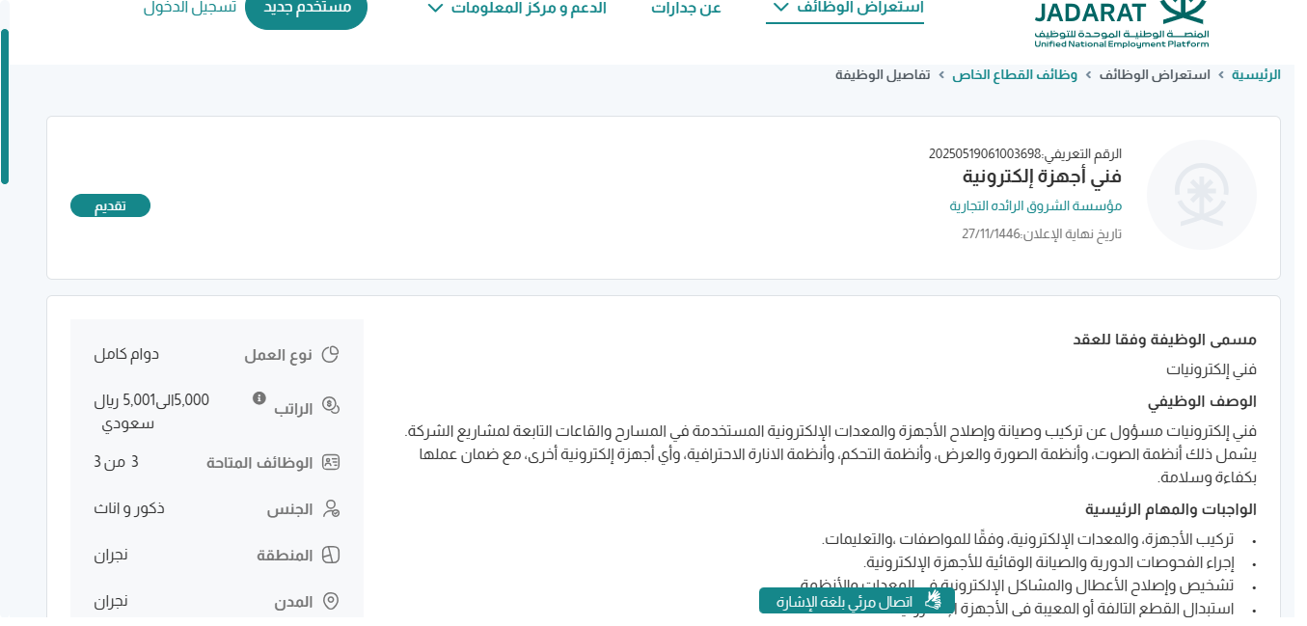Click the الراتب money icon
Screen dimensions: 1307x626
(x=331, y=406)
